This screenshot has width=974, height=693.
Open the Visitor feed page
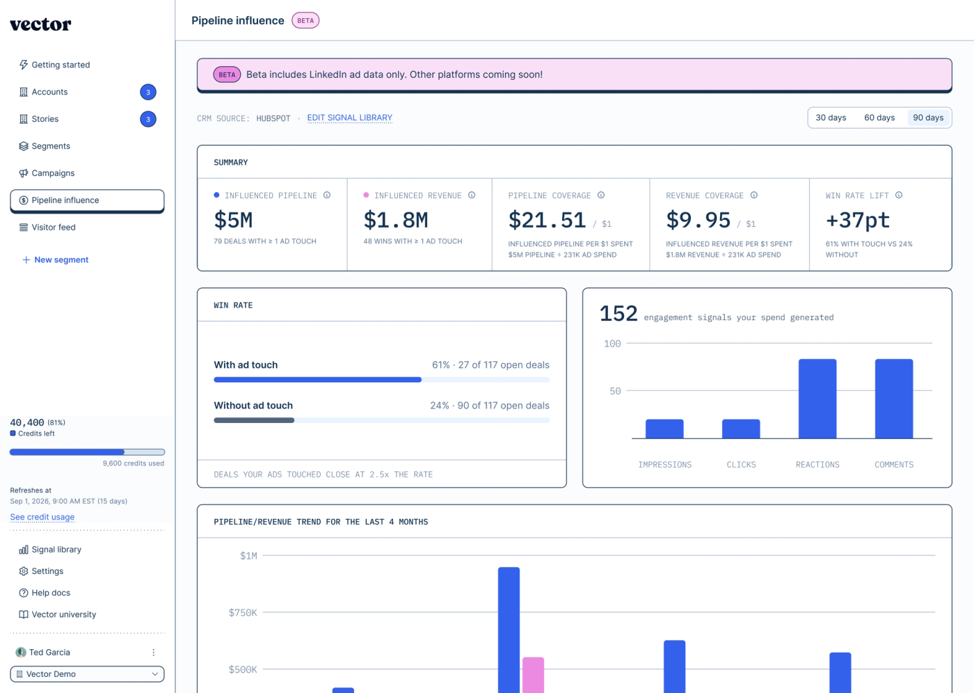87,228
